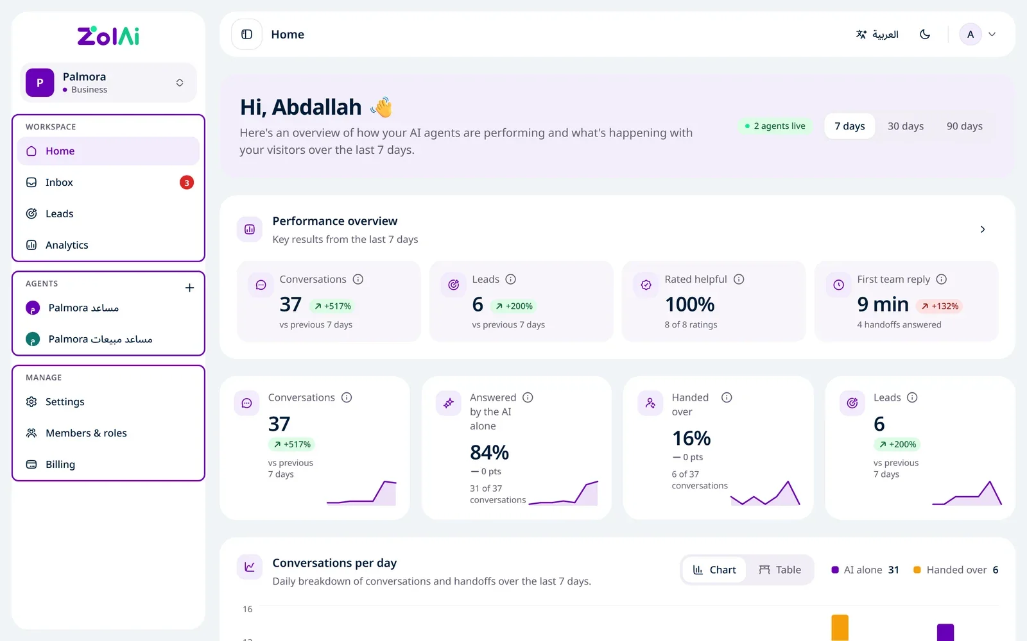
Task: Open Analytics in the sidebar
Action: pyautogui.click(x=108, y=246)
